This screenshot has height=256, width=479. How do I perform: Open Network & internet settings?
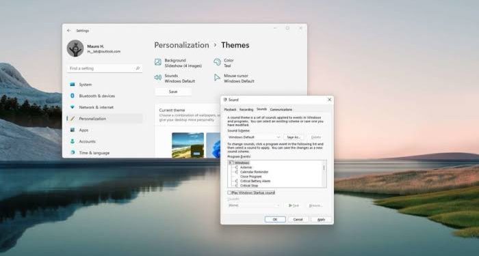click(x=105, y=107)
